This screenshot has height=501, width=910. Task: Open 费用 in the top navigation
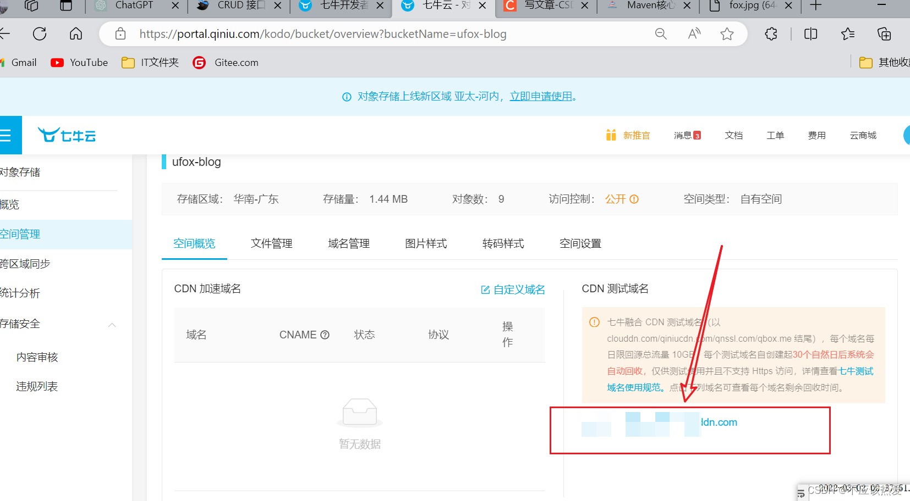click(816, 135)
